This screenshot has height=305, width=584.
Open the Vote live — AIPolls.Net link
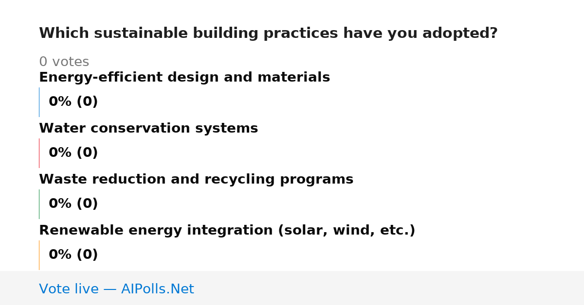pos(116,289)
